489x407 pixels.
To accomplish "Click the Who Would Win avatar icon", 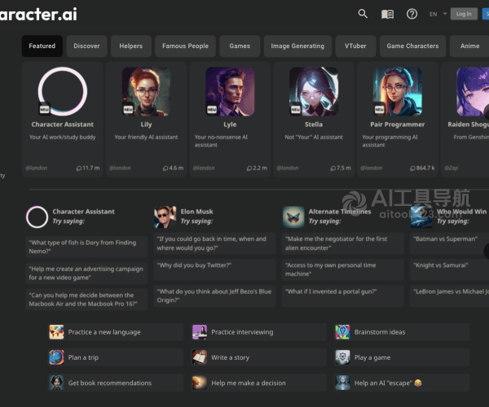I will pos(421,217).
